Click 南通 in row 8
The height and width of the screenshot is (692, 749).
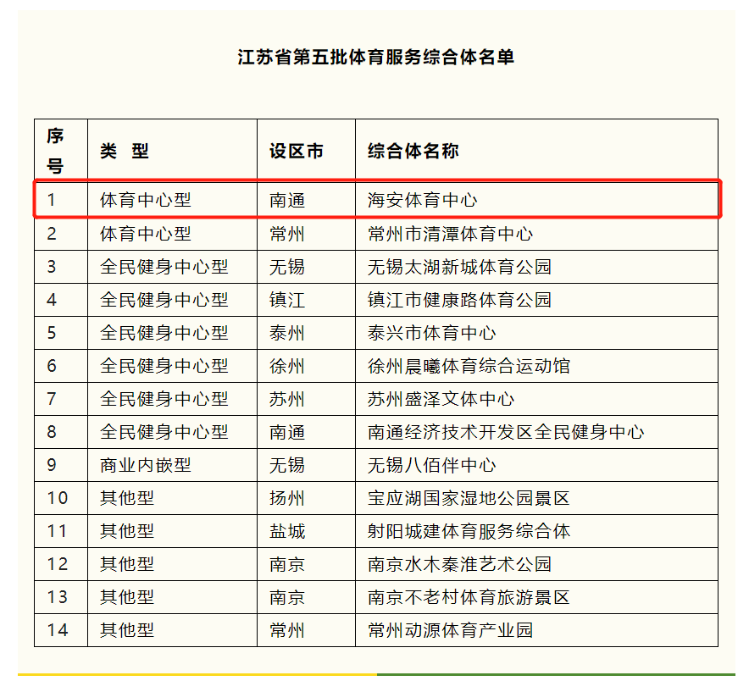tap(287, 432)
